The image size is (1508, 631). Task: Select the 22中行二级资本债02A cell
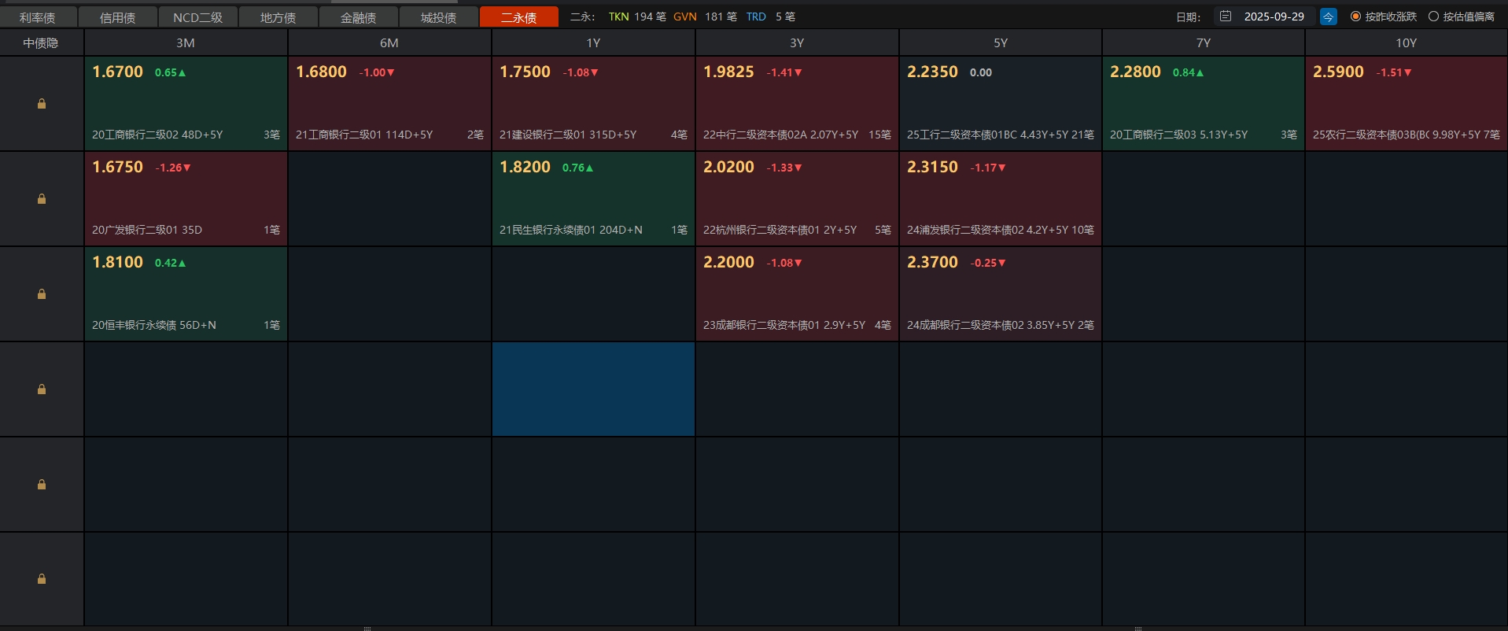tap(797, 103)
